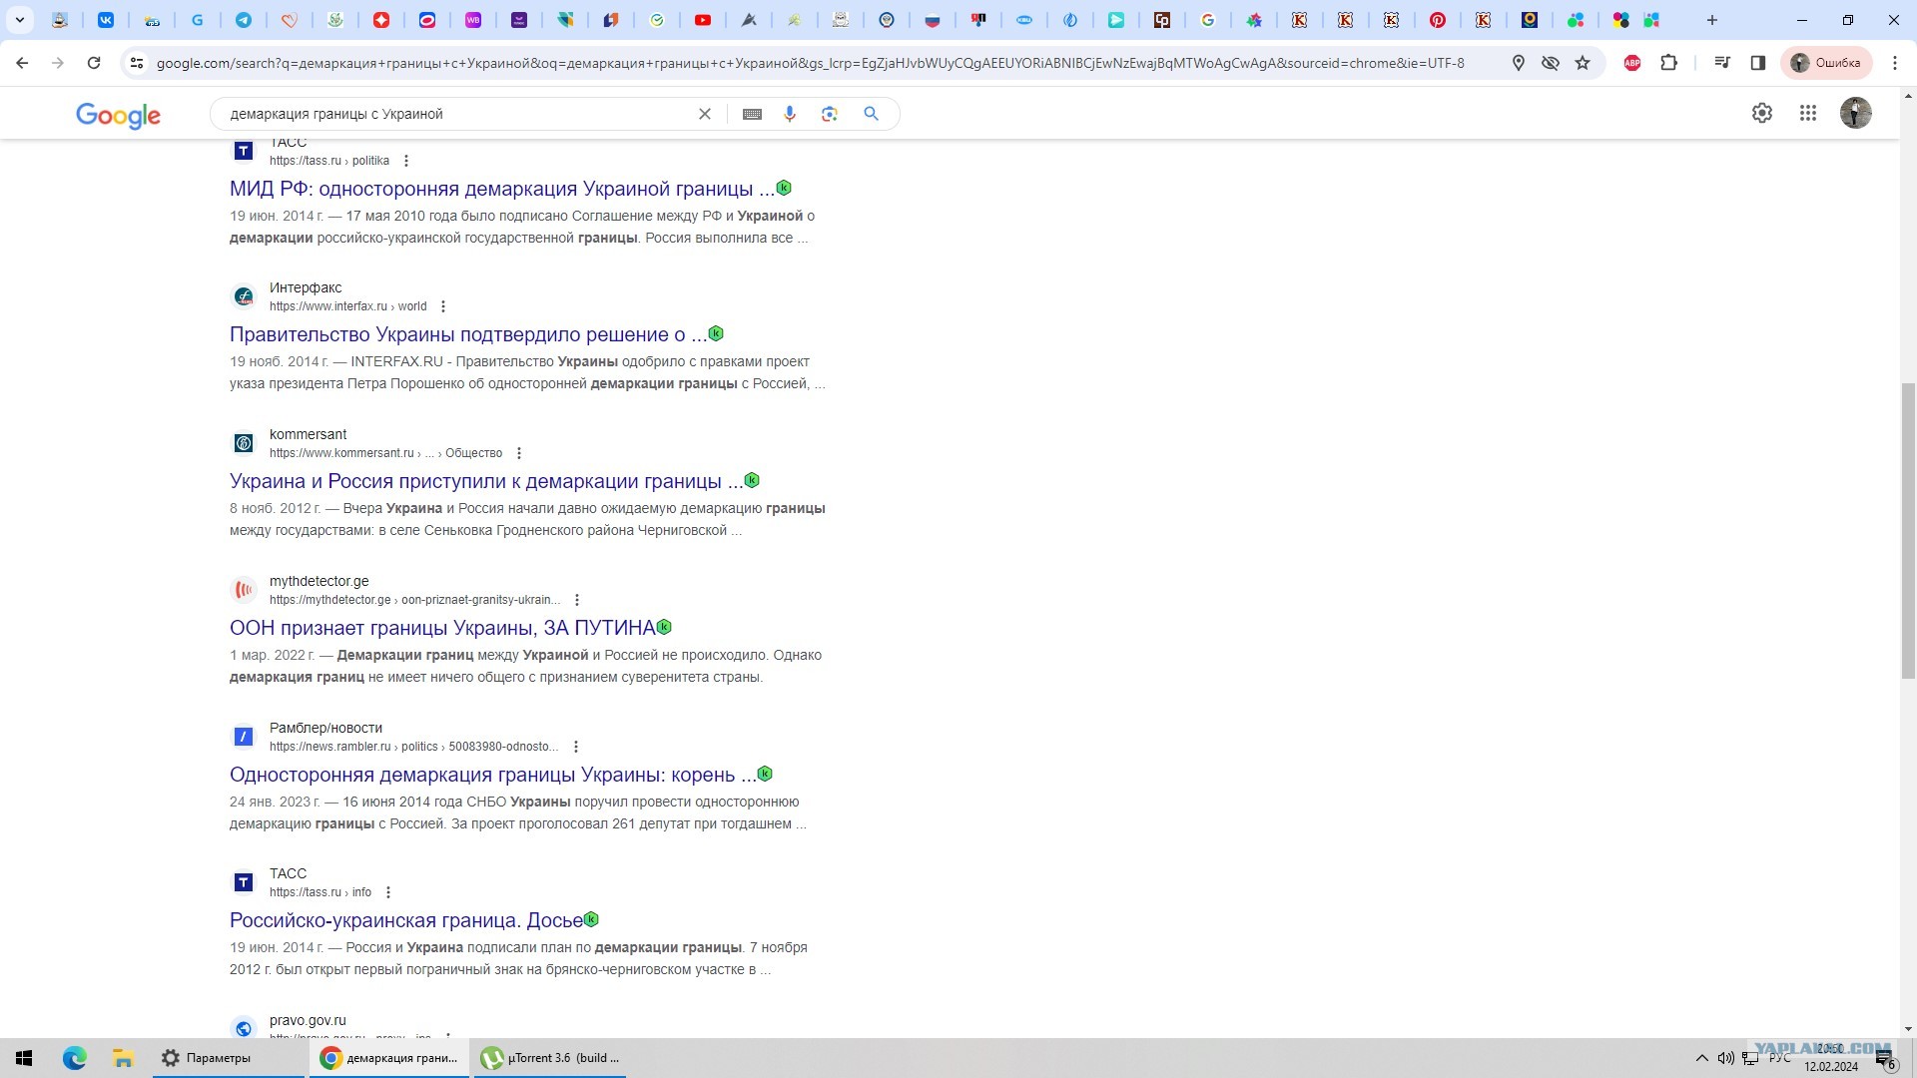Open the Google account avatar
The height and width of the screenshot is (1078, 1917).
click(x=1856, y=113)
